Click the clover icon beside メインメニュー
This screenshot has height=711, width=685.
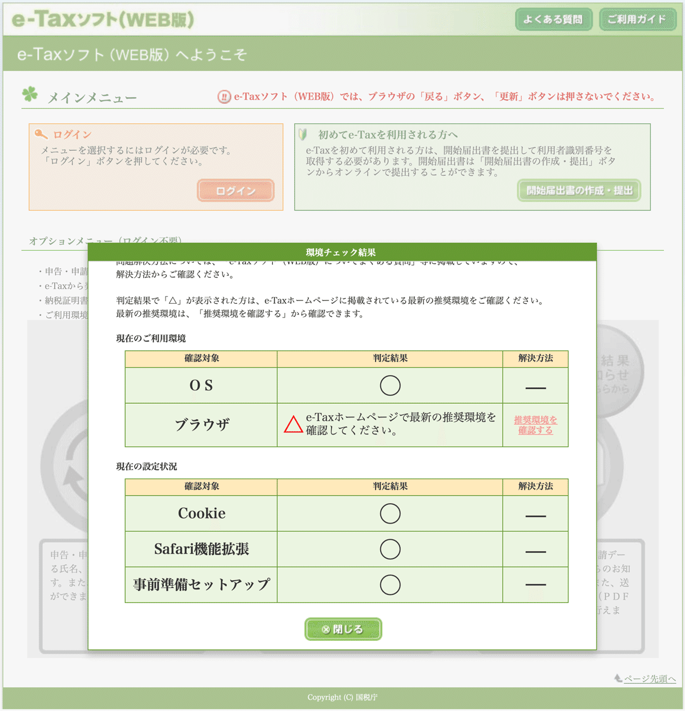tap(30, 94)
